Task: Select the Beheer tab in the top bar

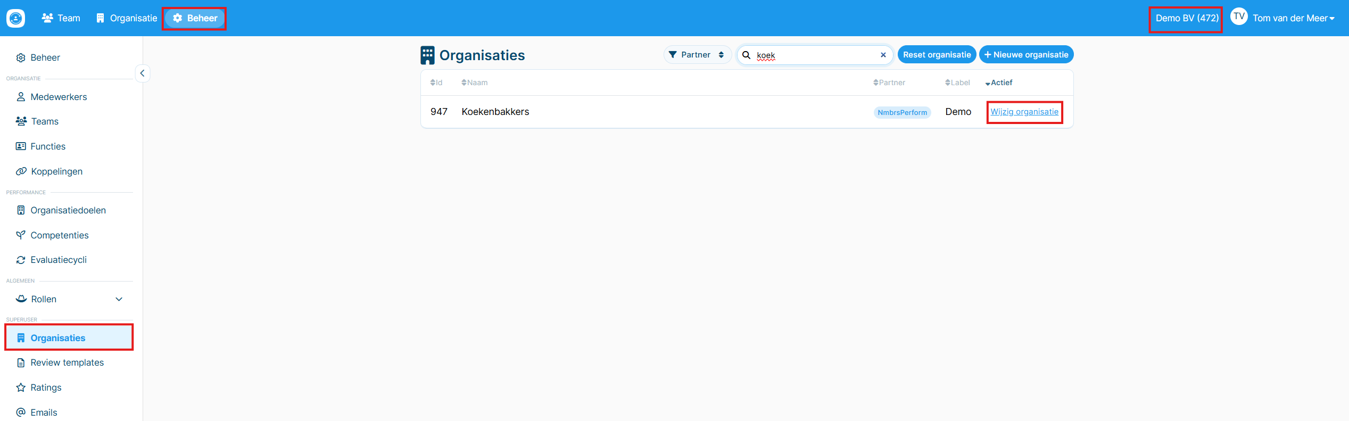Action: click(x=195, y=18)
